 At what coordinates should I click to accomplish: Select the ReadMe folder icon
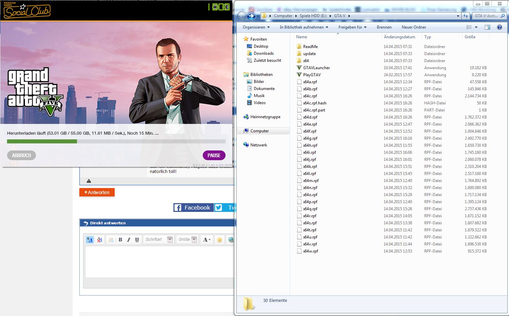coord(299,47)
